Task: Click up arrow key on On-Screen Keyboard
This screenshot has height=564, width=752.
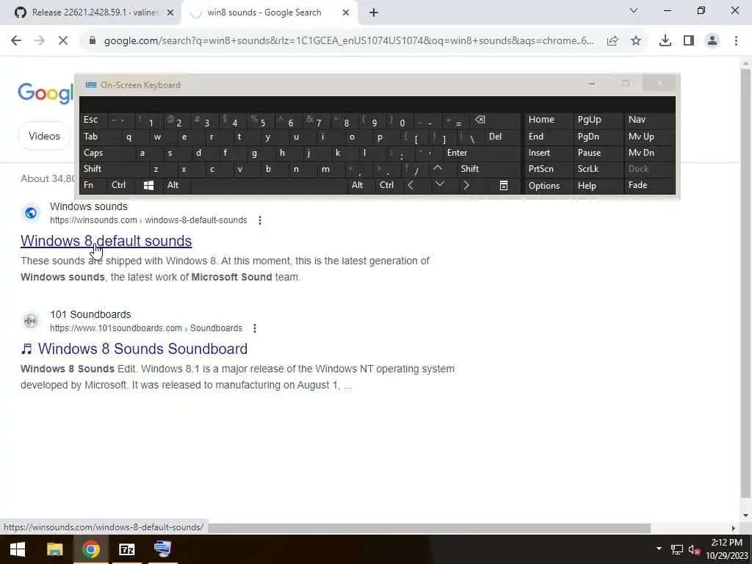Action: pos(438,169)
